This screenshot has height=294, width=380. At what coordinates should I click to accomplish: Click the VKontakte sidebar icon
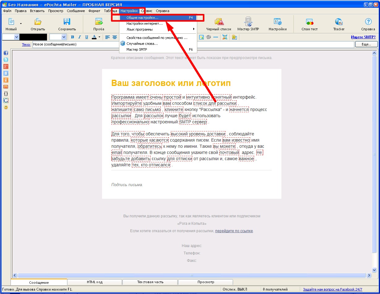coord(6,74)
